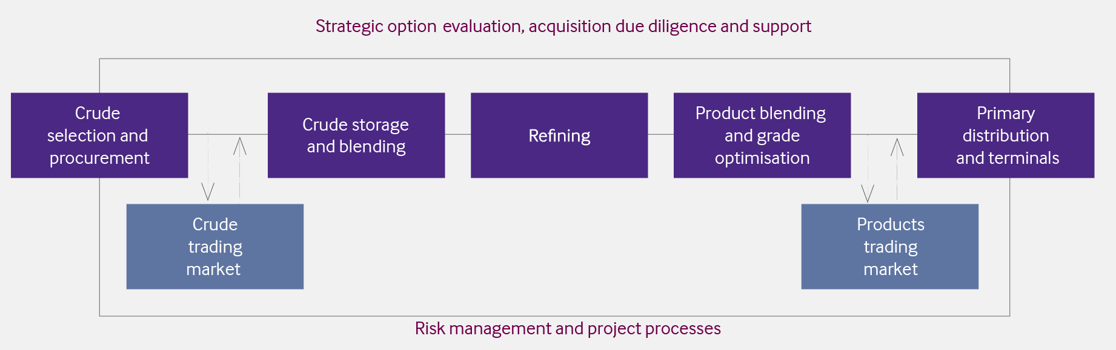Click Primary distribution and terminals box

pos(1006,135)
